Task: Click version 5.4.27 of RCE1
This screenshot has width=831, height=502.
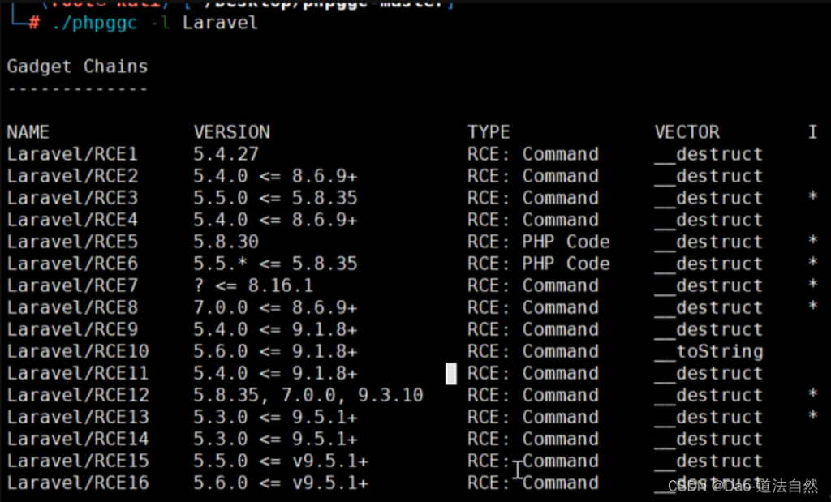Action: tap(226, 154)
